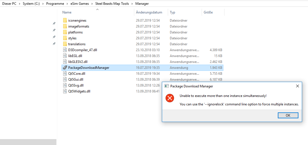Screen dimensions: 308x145
Task: Click the translations folder icon
Action: point(65,44)
